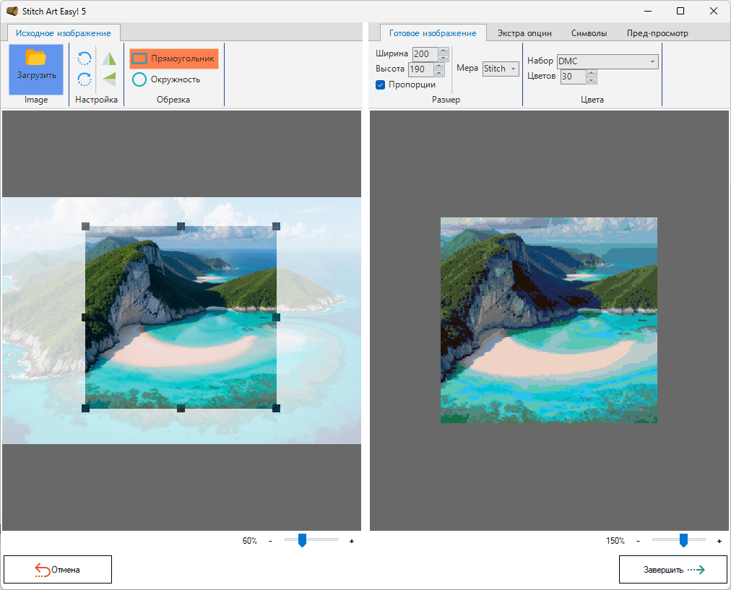The height and width of the screenshot is (590, 731).
Task: Maximize the Stitch Art Easy window
Action: pos(680,11)
